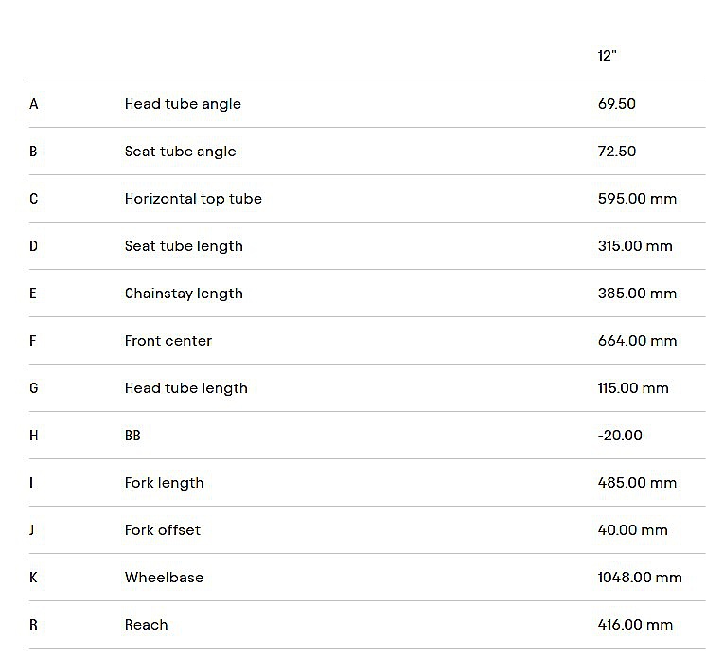Click the BB row label
The width and height of the screenshot is (706, 660).
(132, 436)
